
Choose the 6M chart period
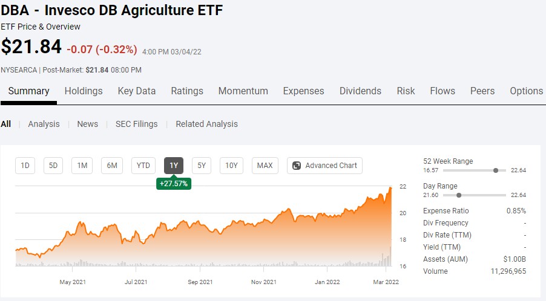tap(112, 166)
